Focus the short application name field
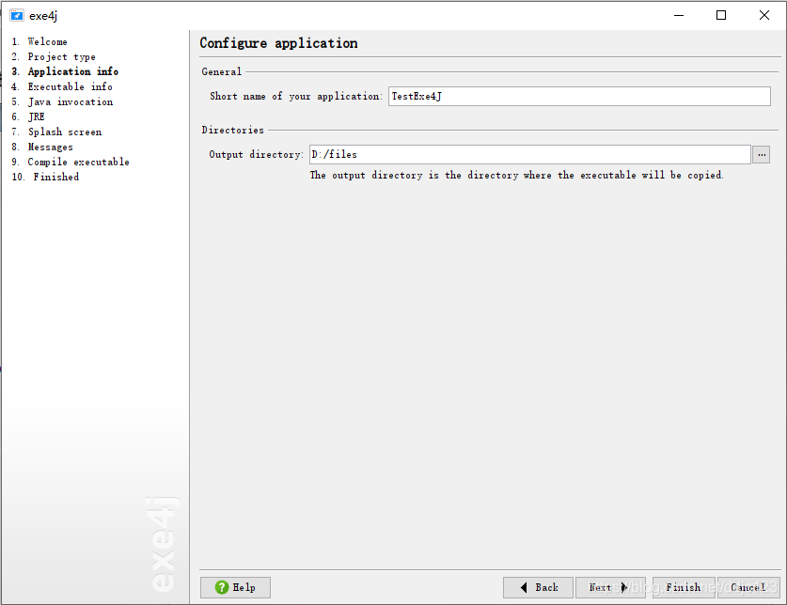Viewport: 787px width, 605px height. pyautogui.click(x=579, y=97)
